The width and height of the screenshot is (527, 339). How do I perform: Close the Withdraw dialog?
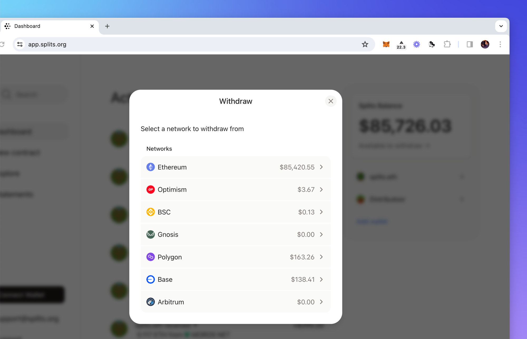(x=331, y=101)
